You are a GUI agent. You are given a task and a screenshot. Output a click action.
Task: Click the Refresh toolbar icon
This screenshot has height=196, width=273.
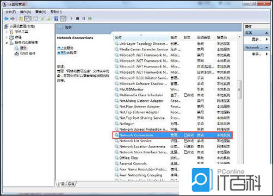coord(42,19)
